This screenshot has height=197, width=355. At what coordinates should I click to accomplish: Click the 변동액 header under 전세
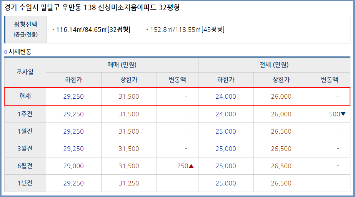coord(329,79)
